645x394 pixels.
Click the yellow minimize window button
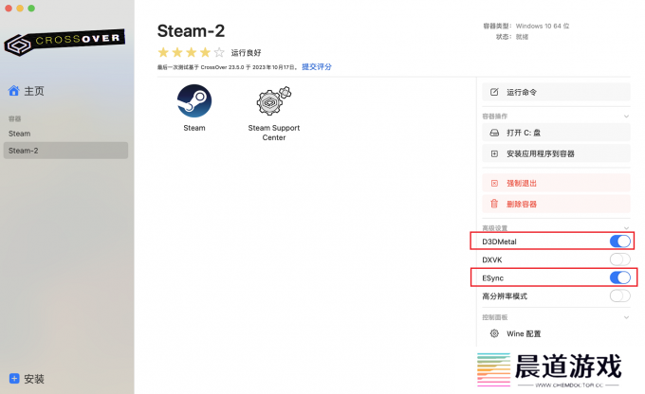coord(20,9)
